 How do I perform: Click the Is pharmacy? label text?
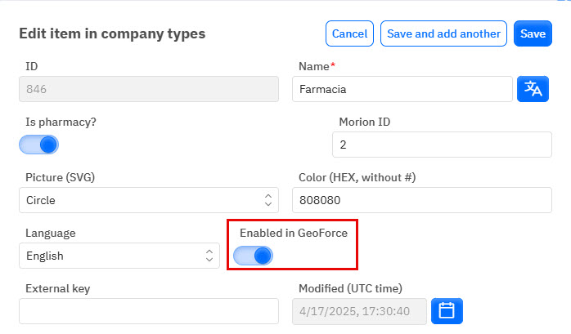61,122
